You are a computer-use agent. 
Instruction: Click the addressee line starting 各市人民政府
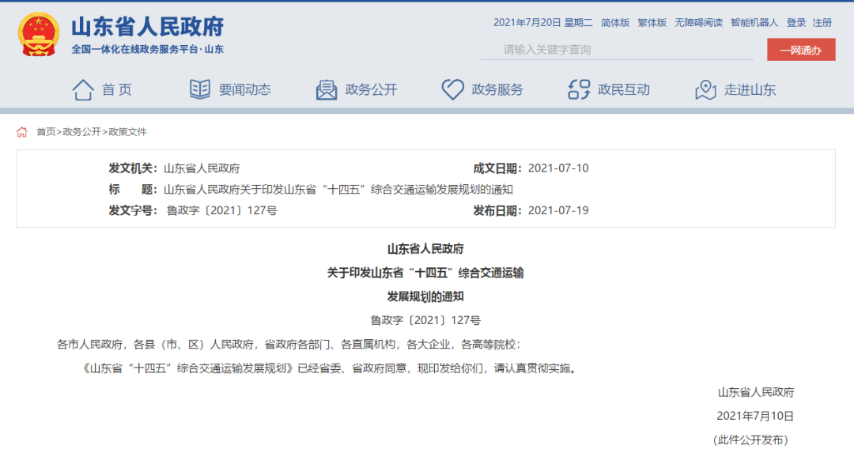pyautogui.click(x=289, y=345)
